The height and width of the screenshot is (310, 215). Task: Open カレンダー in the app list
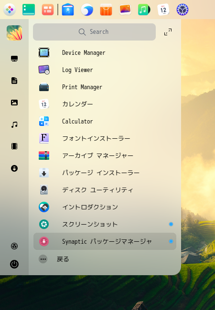coord(105,104)
